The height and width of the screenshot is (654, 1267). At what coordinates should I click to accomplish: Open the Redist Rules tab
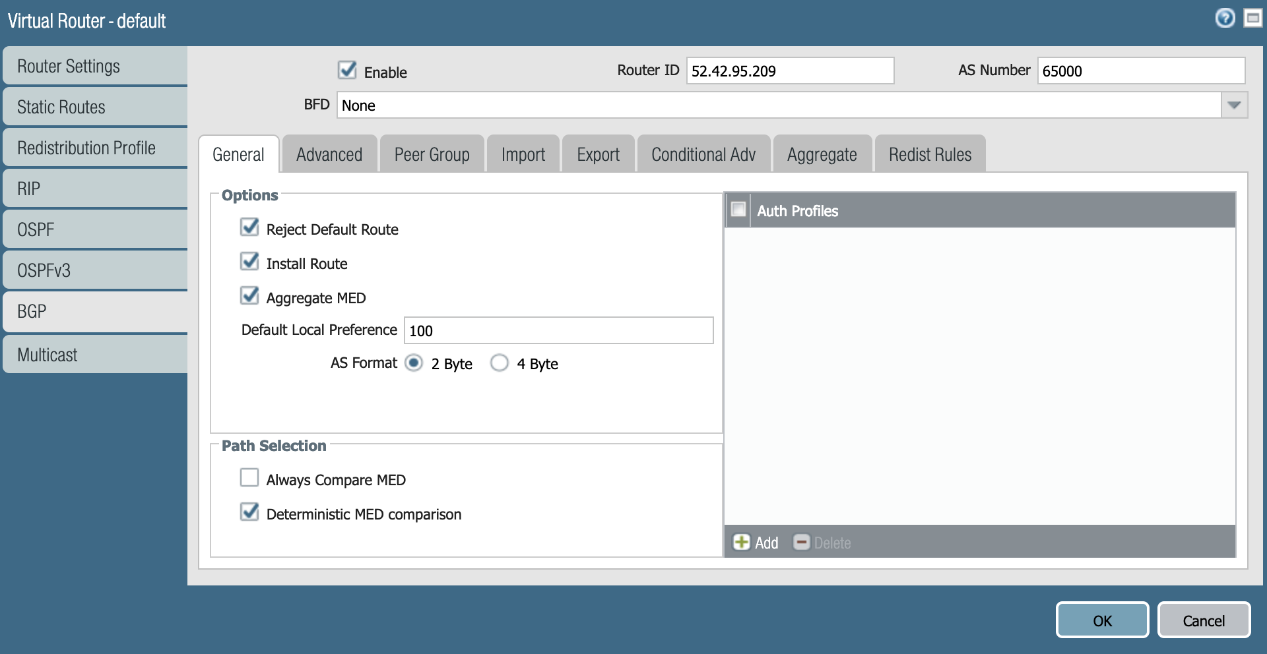point(929,154)
